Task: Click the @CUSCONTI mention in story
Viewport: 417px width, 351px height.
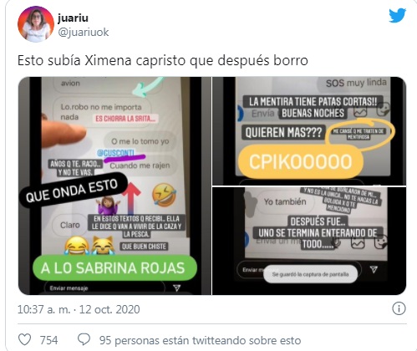Action: click(x=116, y=153)
